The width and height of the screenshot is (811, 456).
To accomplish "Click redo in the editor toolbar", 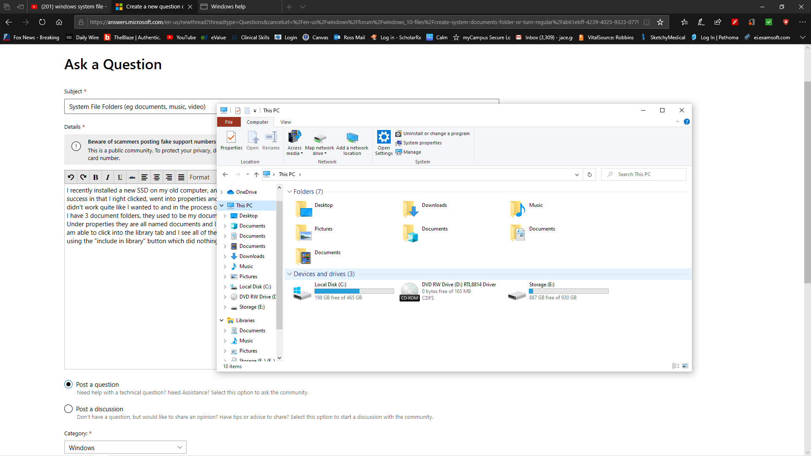I will [x=83, y=177].
